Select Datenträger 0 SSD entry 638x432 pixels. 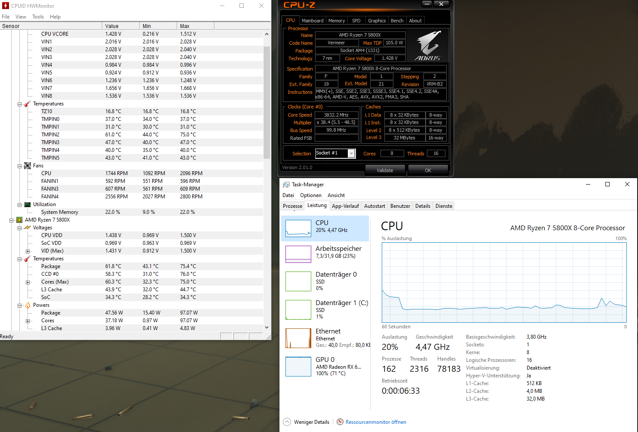point(325,281)
